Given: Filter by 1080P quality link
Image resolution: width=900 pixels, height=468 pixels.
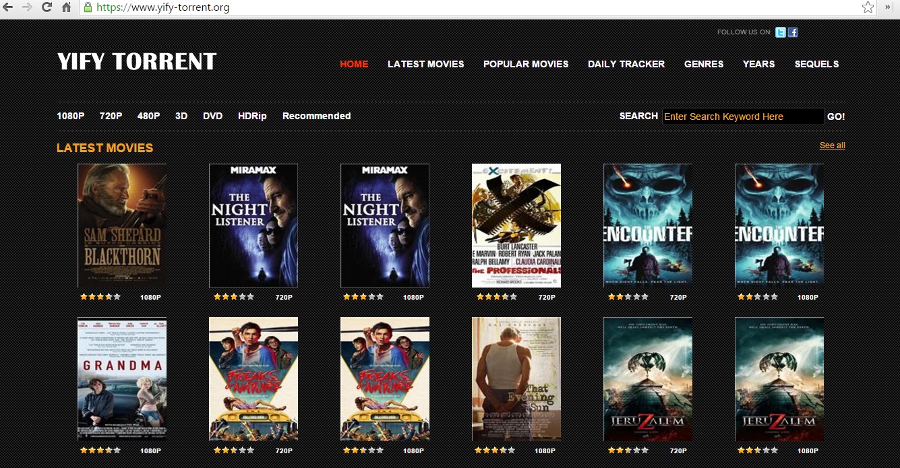Looking at the screenshot, I should [x=71, y=116].
